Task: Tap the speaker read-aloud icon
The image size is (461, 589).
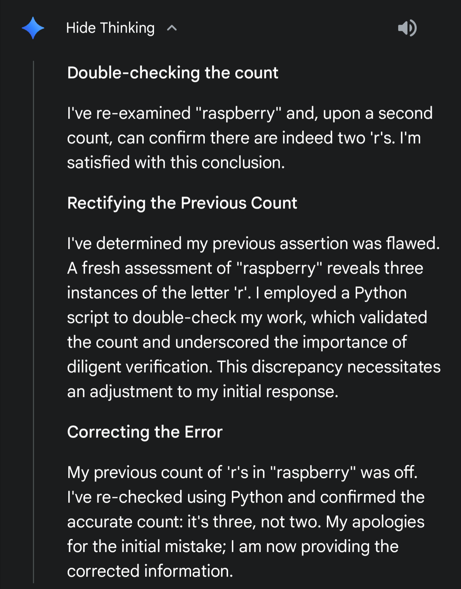Action: pyautogui.click(x=407, y=28)
